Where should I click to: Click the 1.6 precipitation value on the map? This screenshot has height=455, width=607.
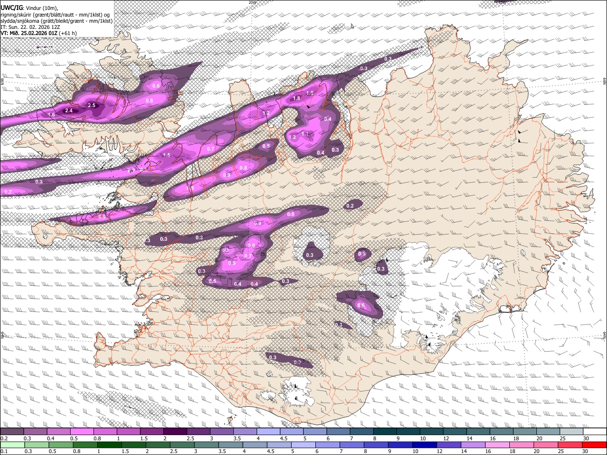51,115
